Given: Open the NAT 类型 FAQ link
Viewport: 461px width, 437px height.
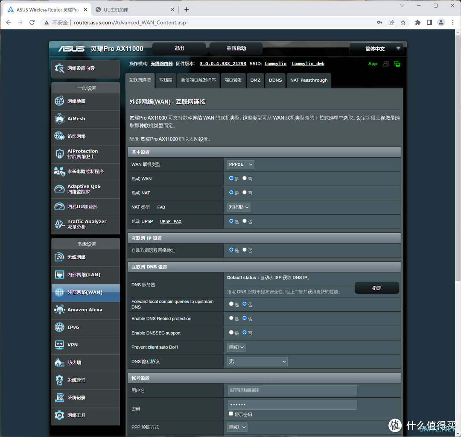Looking at the screenshot, I should [161, 207].
